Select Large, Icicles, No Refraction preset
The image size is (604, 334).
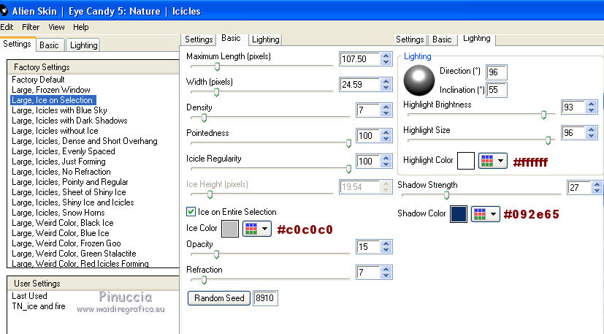[x=61, y=172]
